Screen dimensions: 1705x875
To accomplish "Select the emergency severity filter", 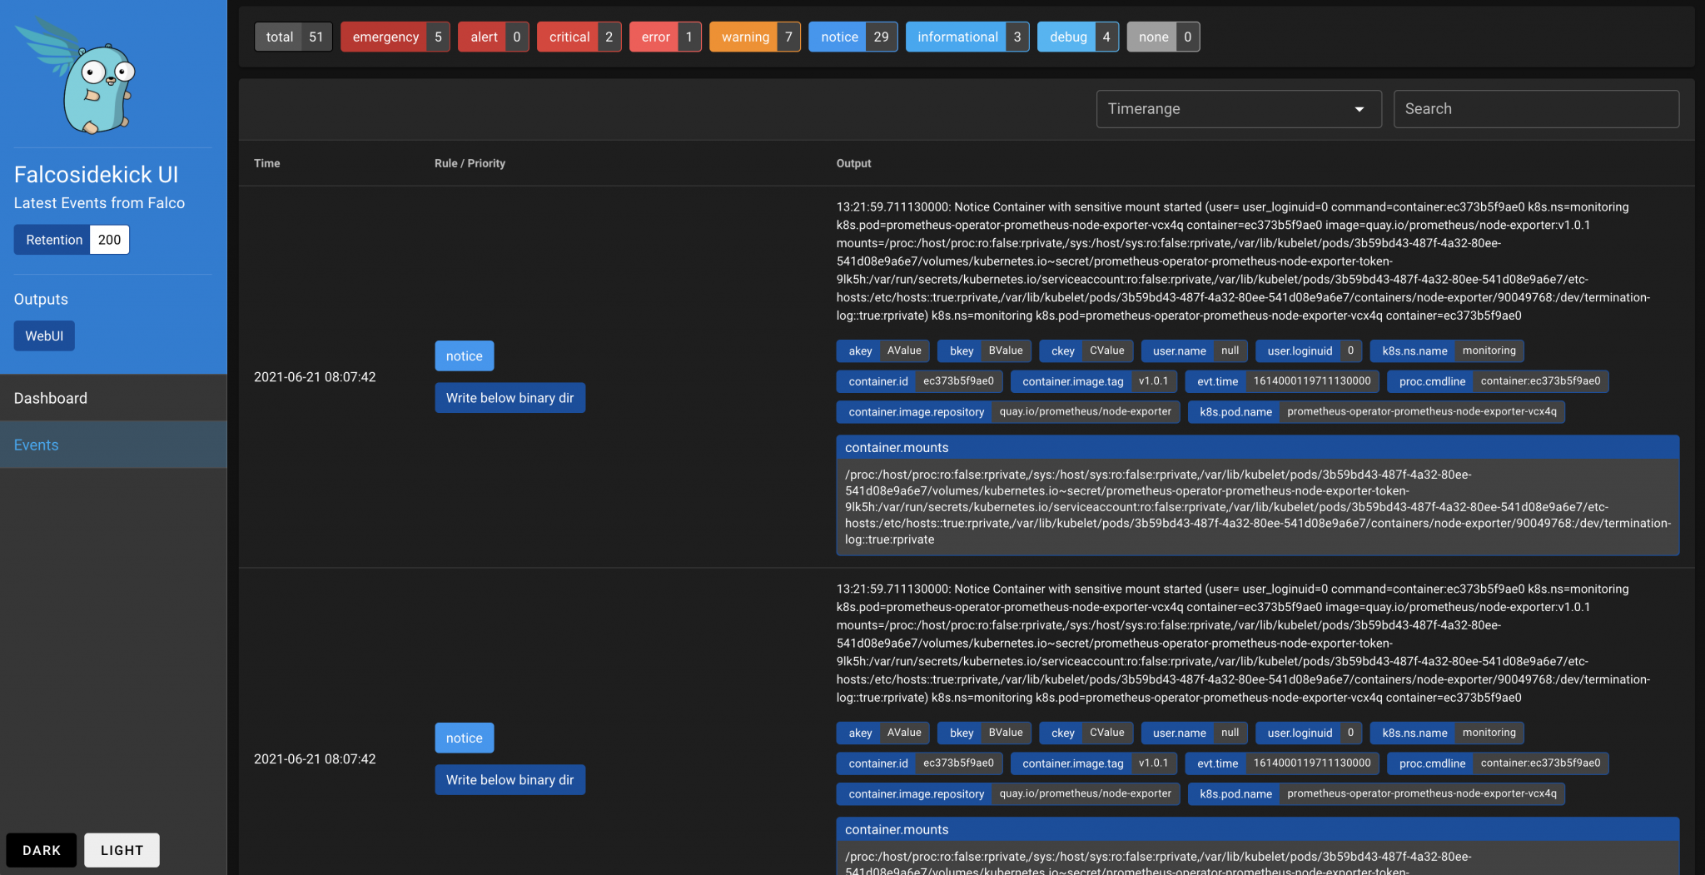I will 395,37.
